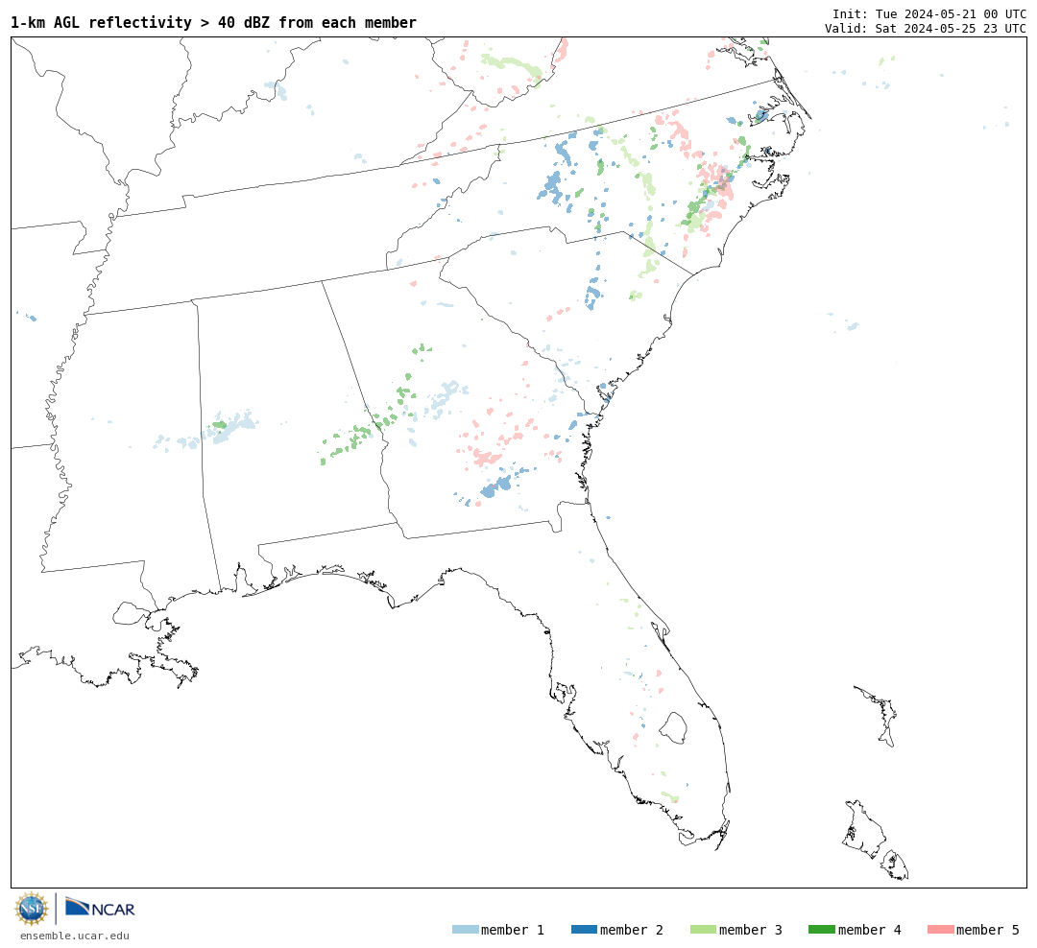Viewport: 1037px width, 948px height.
Task: Click the Valid time text
Action: tap(926, 28)
